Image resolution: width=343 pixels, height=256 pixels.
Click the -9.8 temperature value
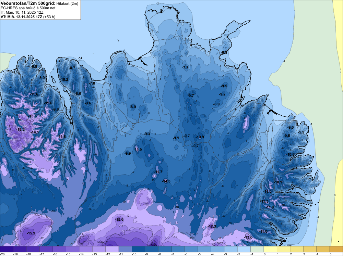[56, 109]
